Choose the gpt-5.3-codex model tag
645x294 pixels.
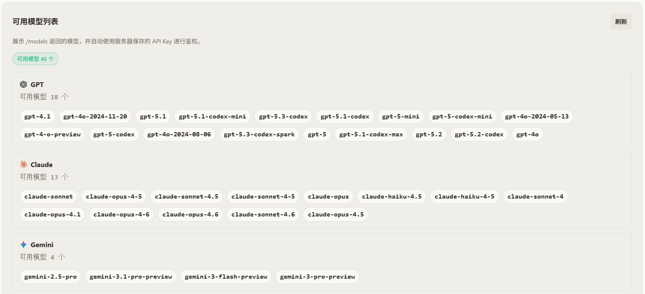point(283,116)
